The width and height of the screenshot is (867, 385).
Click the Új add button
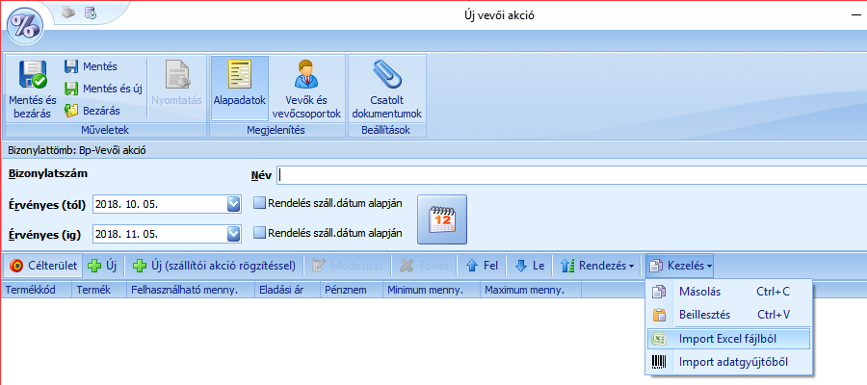pos(103,265)
